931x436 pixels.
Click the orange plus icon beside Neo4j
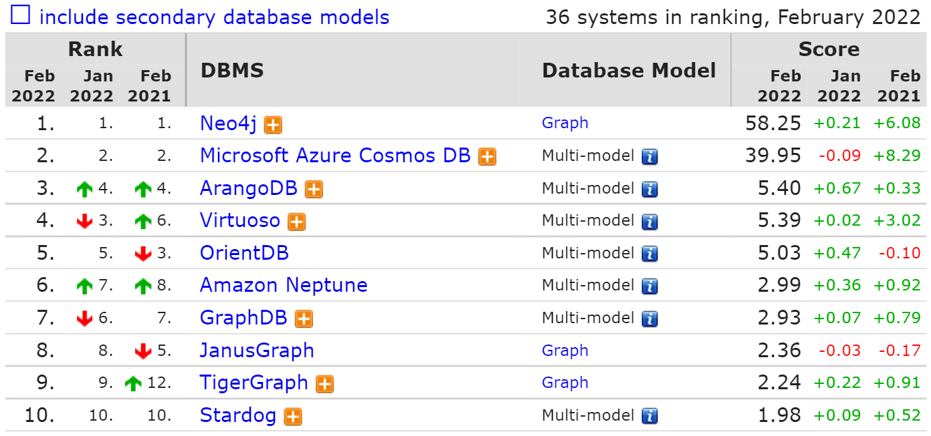click(x=273, y=125)
